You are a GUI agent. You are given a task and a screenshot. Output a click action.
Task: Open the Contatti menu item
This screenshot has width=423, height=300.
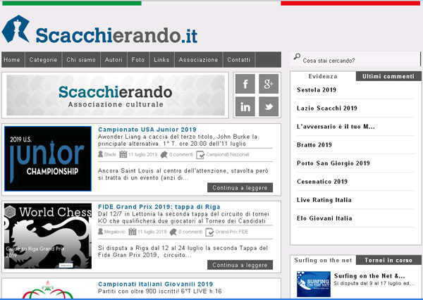pyautogui.click(x=239, y=60)
